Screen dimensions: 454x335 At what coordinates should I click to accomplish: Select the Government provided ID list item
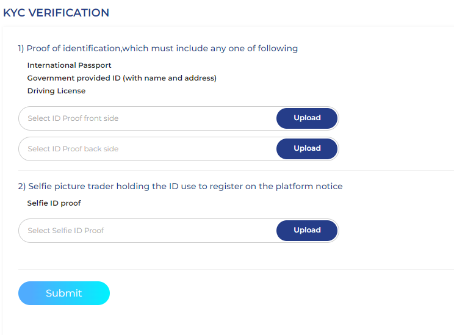coord(122,78)
